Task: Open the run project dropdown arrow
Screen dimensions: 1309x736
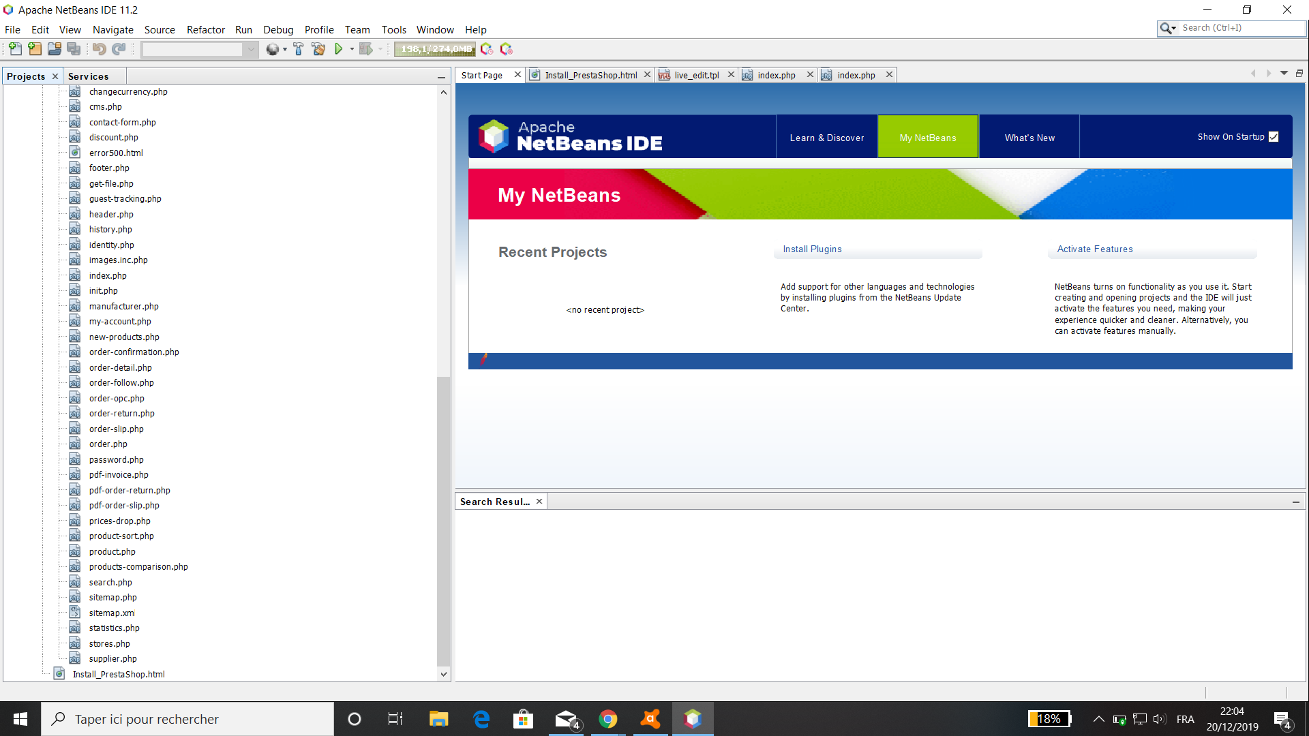Action: (x=352, y=49)
